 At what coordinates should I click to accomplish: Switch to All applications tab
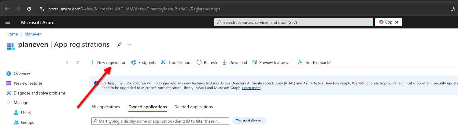(x=106, y=107)
